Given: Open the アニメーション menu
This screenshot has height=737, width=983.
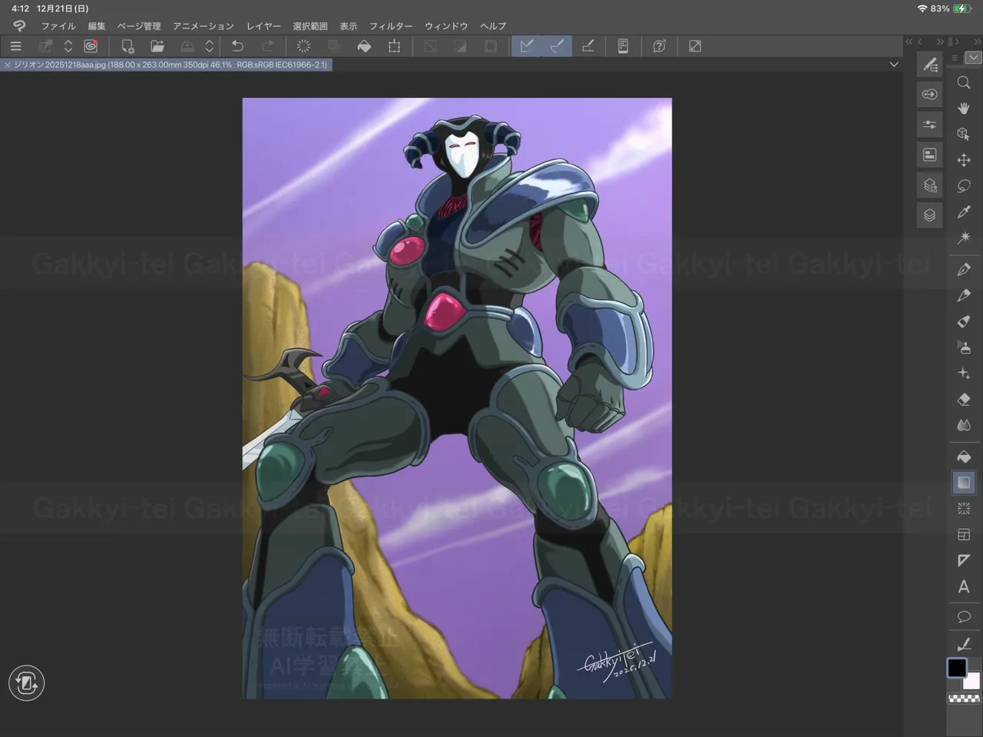Looking at the screenshot, I should click(204, 26).
